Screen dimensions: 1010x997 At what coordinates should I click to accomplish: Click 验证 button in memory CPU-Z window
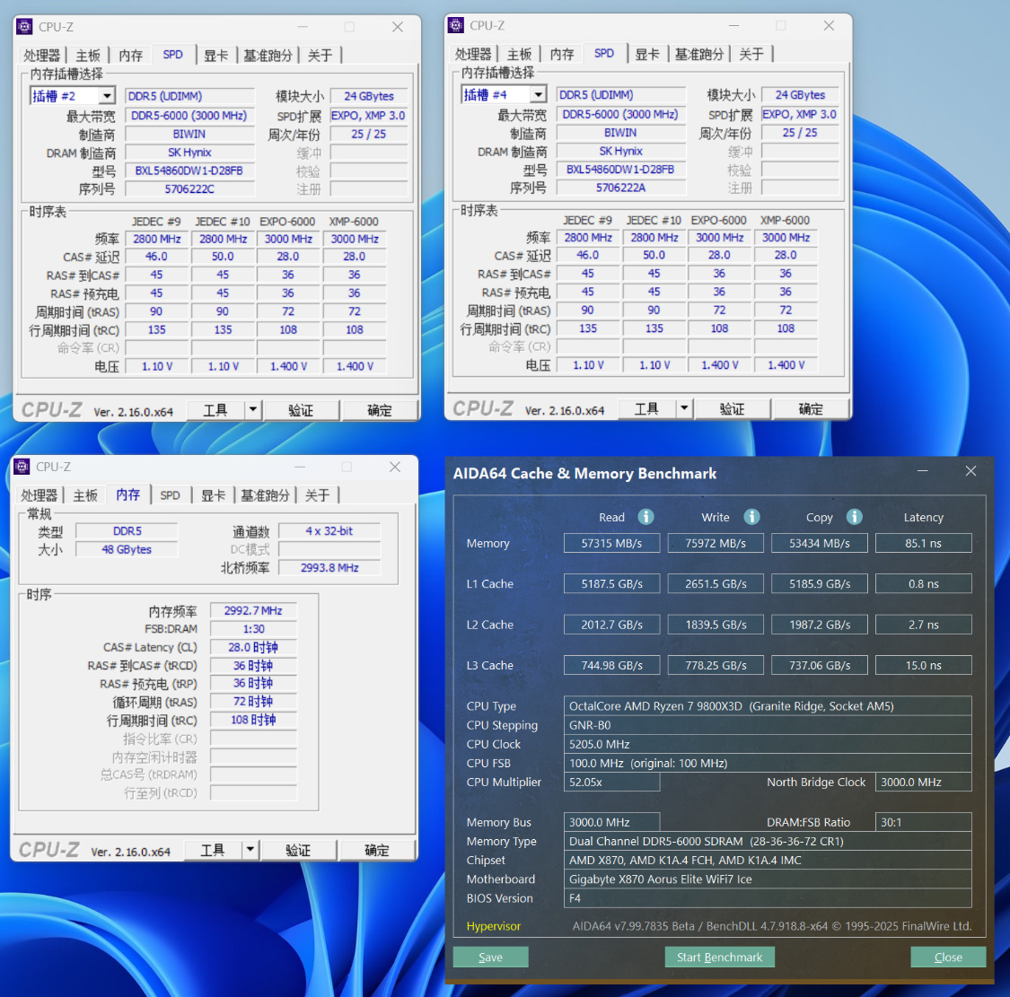coord(298,850)
